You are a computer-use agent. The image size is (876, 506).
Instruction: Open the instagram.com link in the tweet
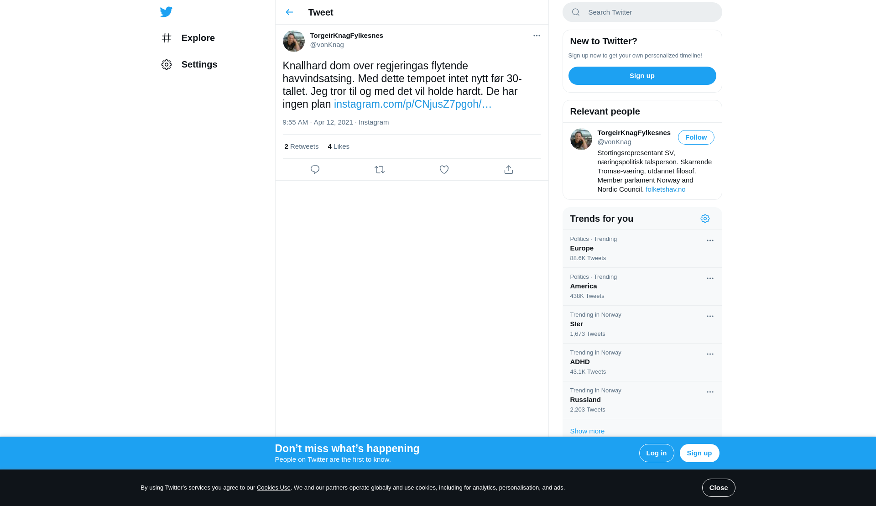pos(412,104)
